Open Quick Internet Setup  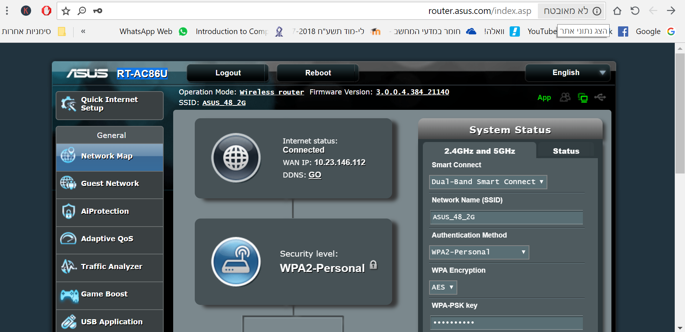(109, 105)
